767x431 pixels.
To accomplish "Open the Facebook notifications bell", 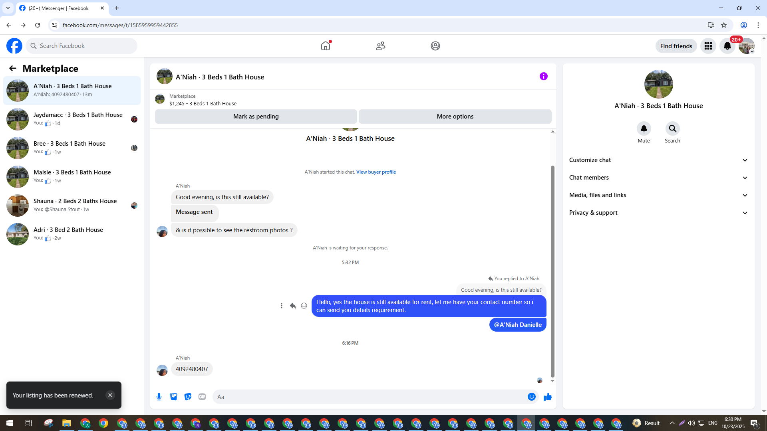I will [x=727, y=46].
